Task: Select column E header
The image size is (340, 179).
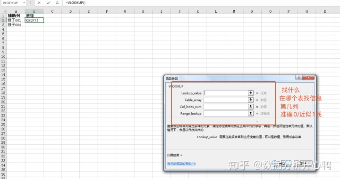Action: point(89,11)
